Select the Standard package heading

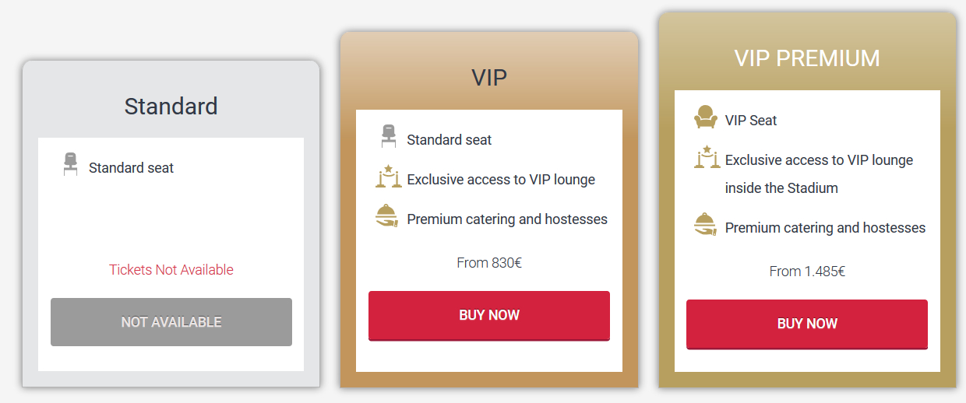click(x=171, y=106)
